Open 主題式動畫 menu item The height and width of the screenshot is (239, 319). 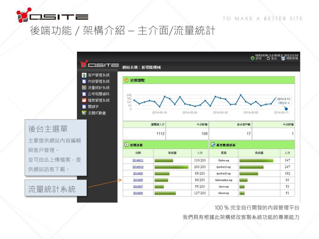tap(97, 113)
